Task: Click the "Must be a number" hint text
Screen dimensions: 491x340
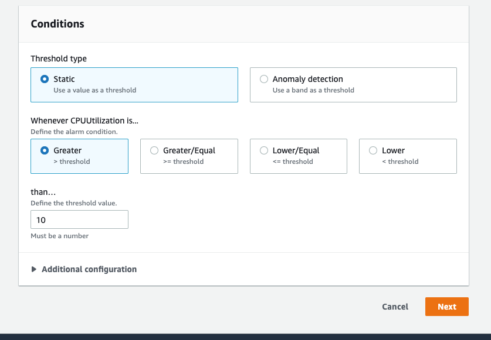Action: coord(59,236)
